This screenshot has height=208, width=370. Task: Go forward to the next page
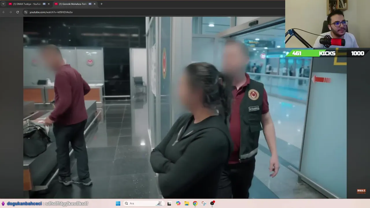coord(11,12)
